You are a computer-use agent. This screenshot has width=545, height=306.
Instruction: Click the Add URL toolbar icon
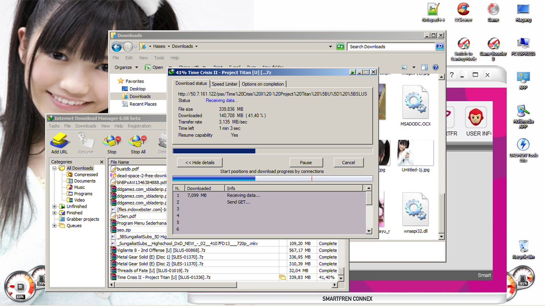point(59,142)
